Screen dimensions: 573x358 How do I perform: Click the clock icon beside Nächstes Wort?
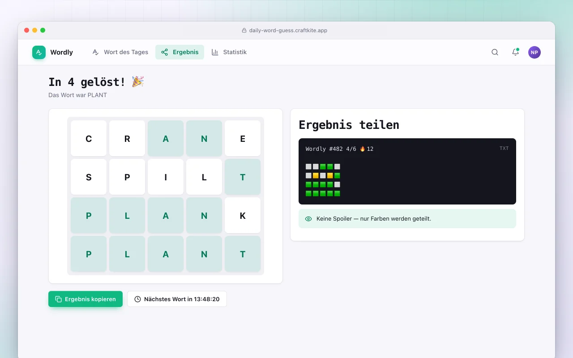137,299
